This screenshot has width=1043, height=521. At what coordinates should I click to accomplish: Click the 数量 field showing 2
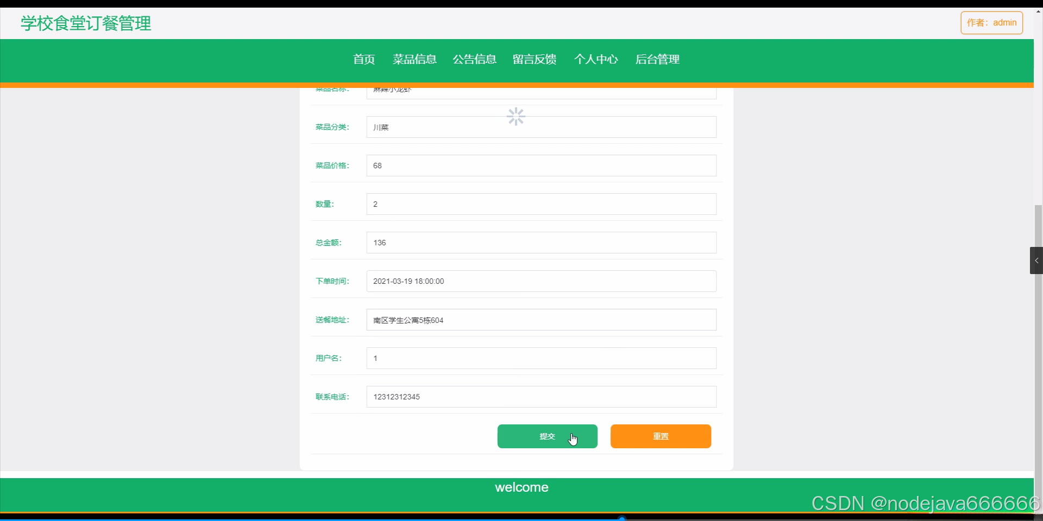[x=541, y=204]
